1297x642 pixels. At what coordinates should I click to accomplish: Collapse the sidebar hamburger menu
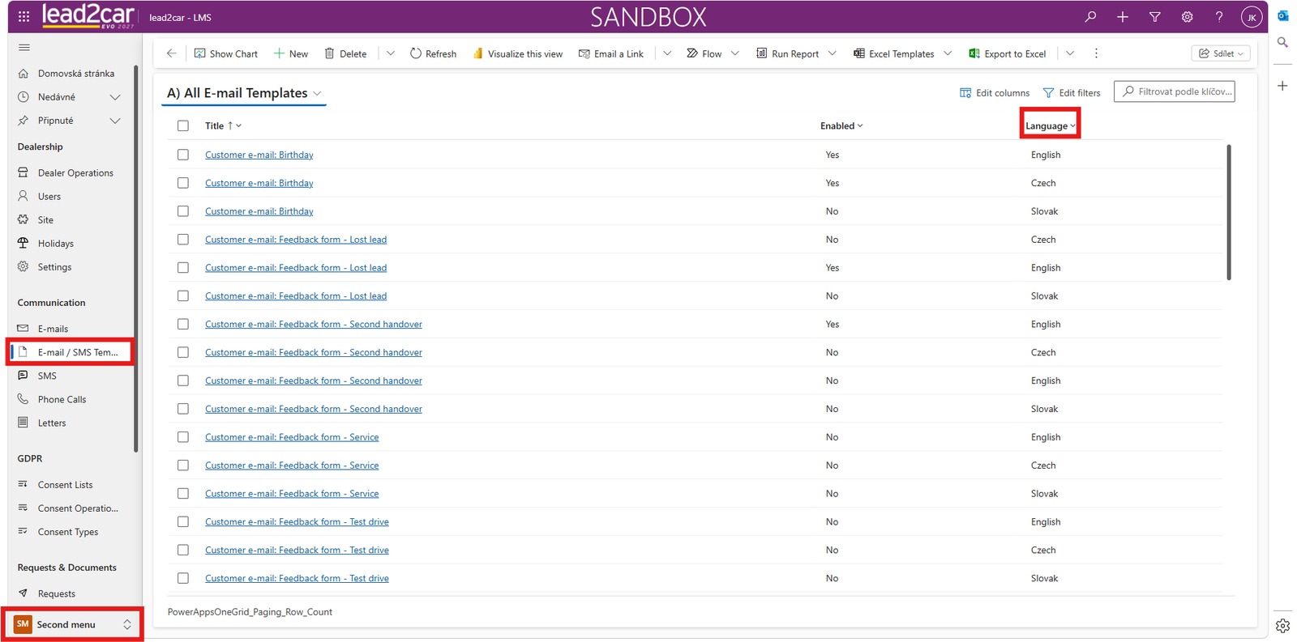tap(24, 48)
